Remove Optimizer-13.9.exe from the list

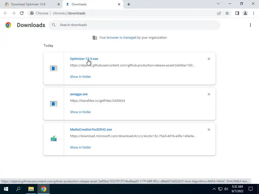pos(209,59)
